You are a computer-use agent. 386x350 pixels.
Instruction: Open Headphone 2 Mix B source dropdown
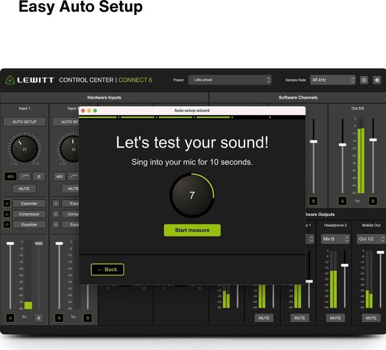point(335,239)
